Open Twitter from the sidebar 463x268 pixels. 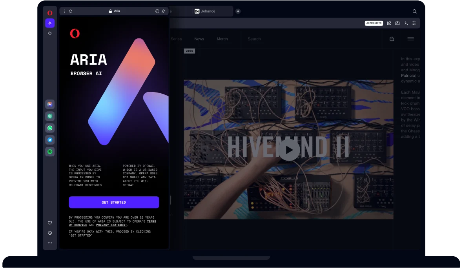(50, 140)
